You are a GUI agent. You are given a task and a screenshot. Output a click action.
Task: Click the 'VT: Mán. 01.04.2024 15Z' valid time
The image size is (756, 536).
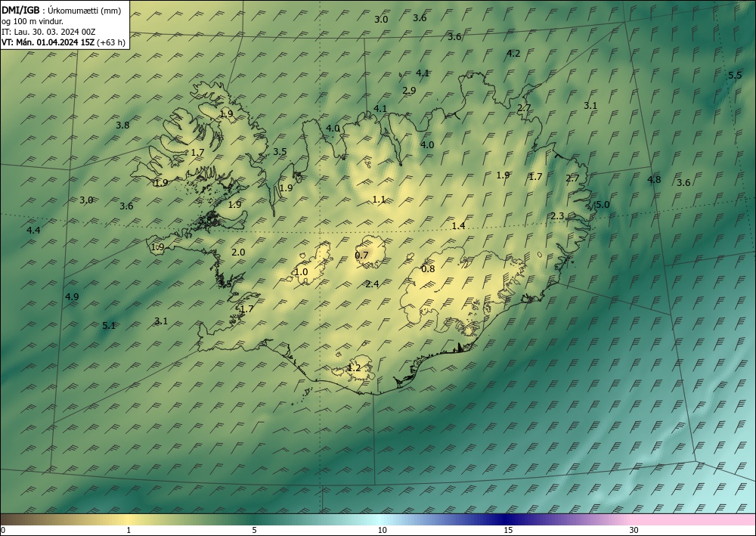pyautogui.click(x=48, y=42)
